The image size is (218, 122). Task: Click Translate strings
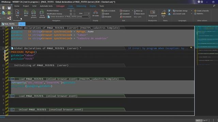(x=180, y=11)
